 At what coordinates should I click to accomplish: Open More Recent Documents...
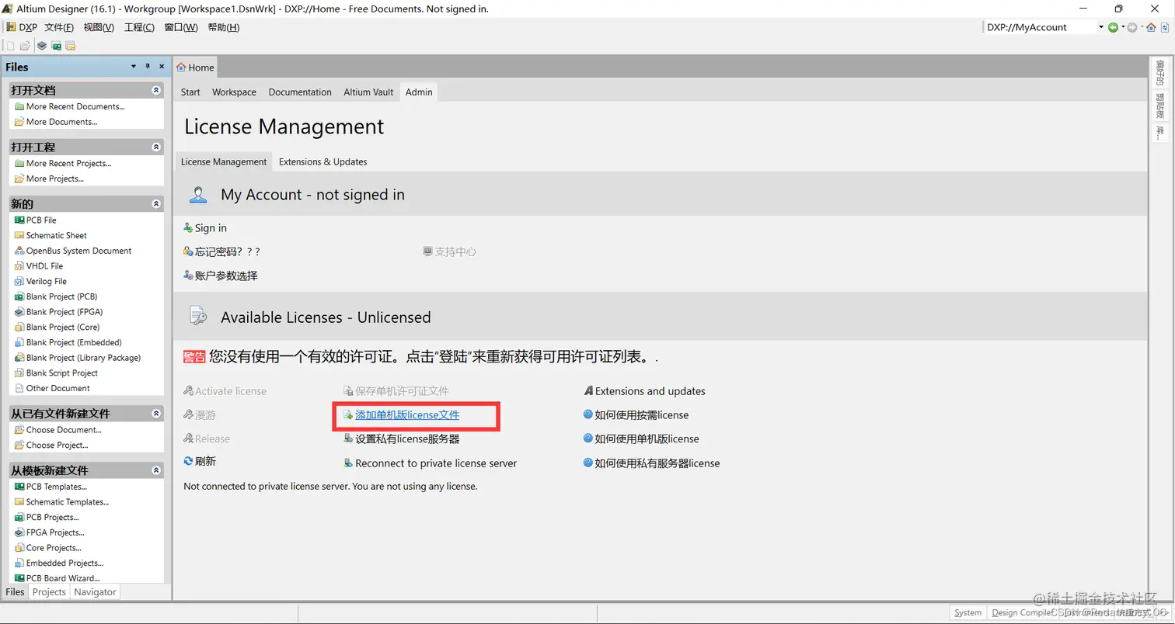tap(70, 106)
